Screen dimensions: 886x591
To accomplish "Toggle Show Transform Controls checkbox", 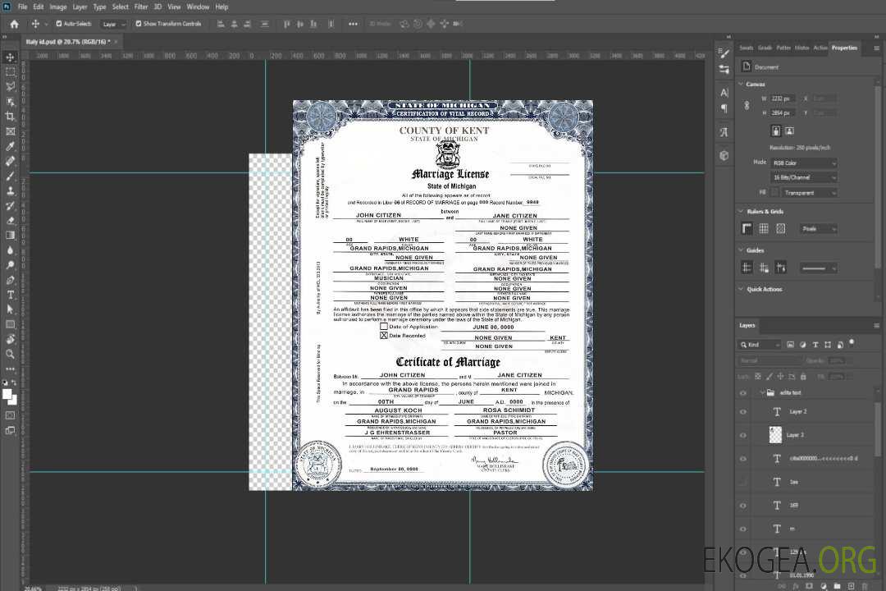I will click(139, 24).
